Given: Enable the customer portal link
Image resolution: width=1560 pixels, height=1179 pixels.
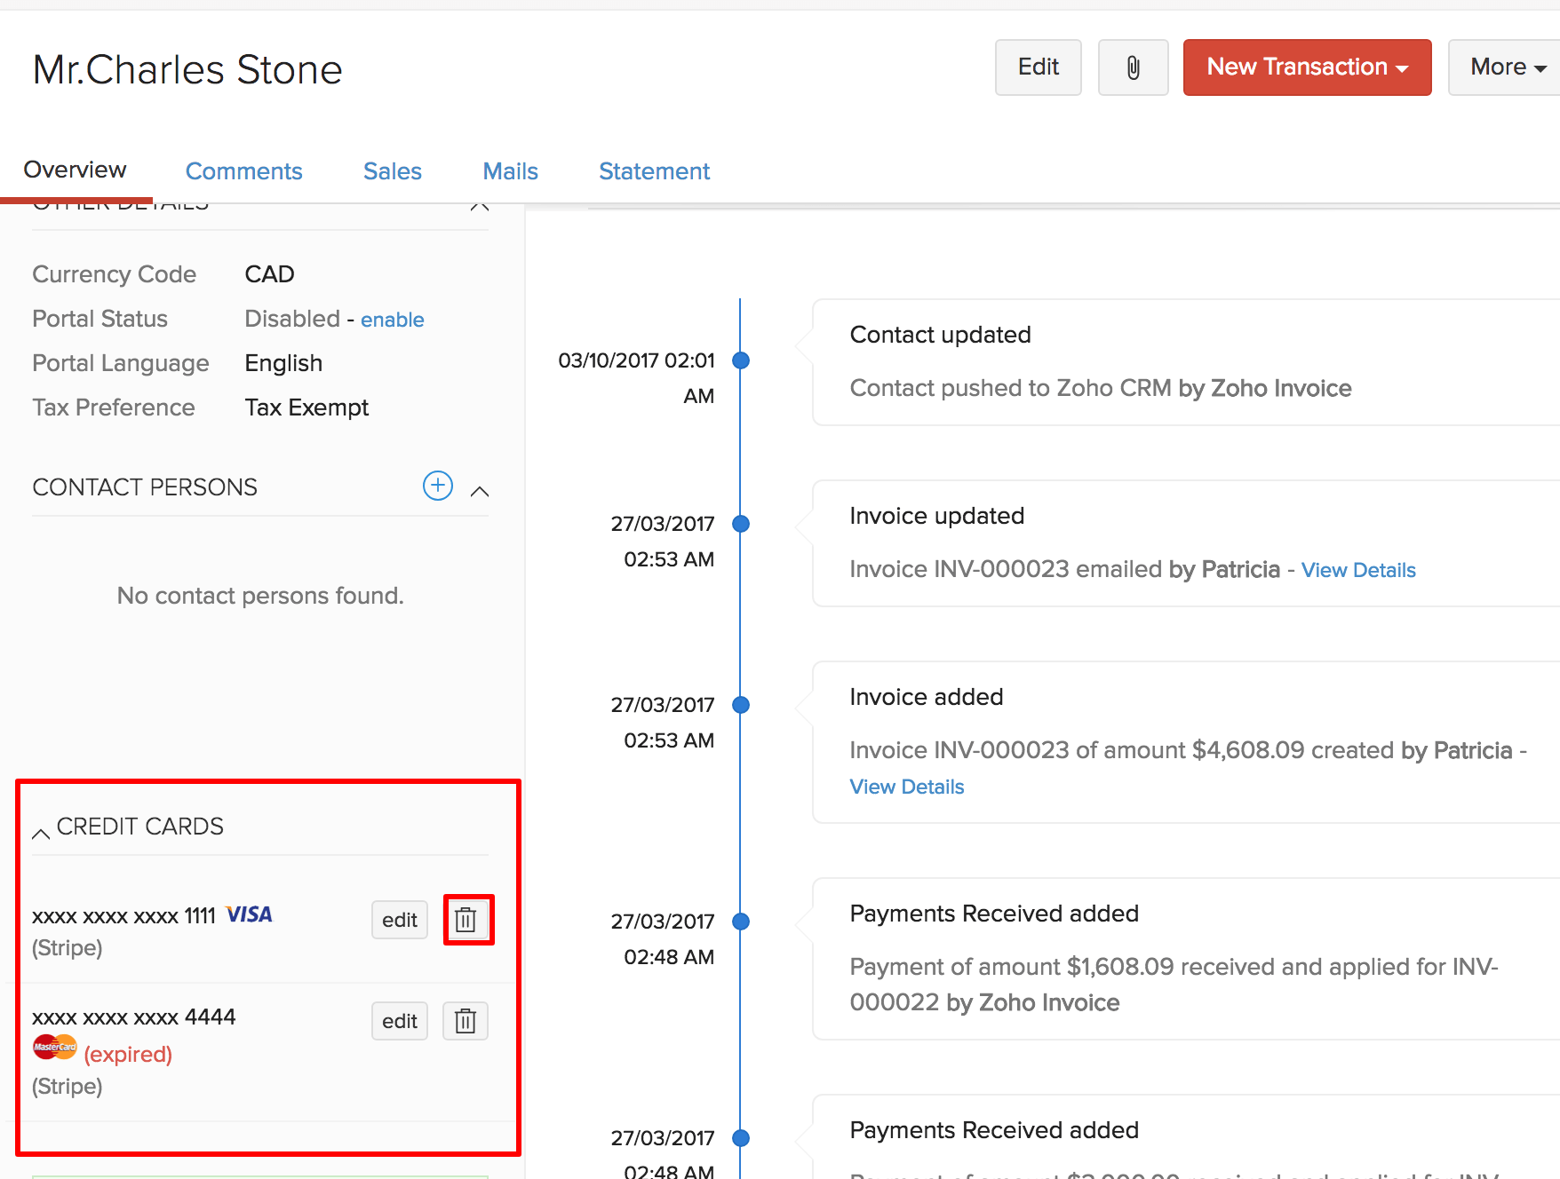Looking at the screenshot, I should click(x=392, y=320).
